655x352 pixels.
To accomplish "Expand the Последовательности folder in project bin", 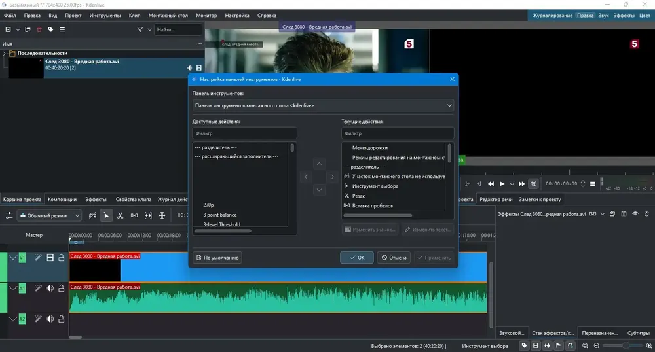I will pos(4,54).
